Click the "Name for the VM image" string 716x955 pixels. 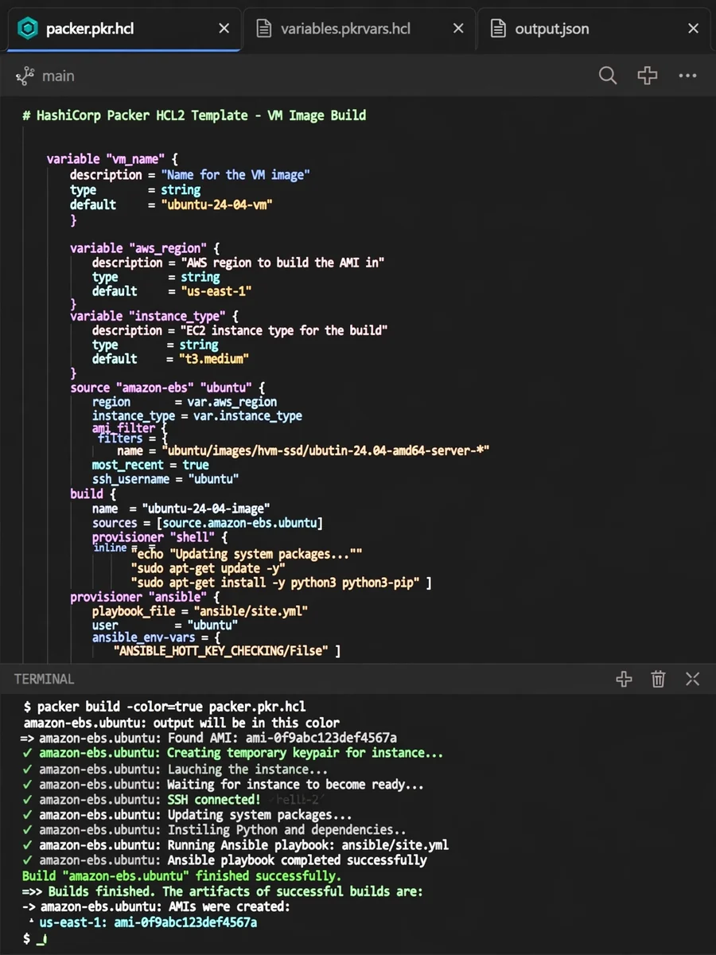point(235,174)
